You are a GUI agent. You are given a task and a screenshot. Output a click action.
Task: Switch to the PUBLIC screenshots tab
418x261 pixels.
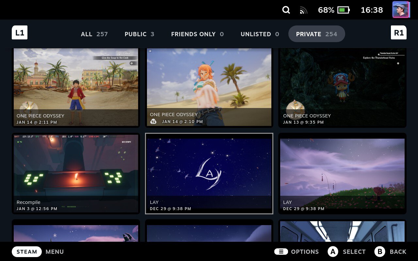(x=139, y=34)
